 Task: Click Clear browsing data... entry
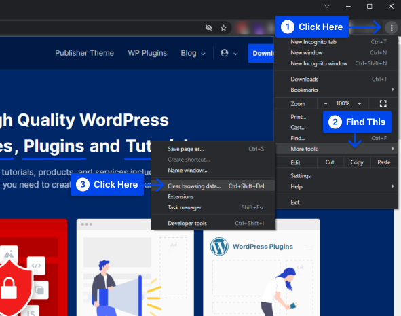click(213, 186)
